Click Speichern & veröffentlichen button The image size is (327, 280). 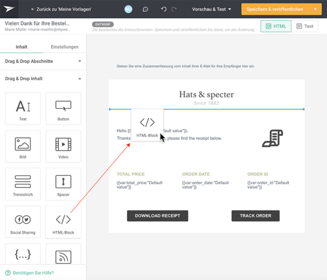coord(275,9)
